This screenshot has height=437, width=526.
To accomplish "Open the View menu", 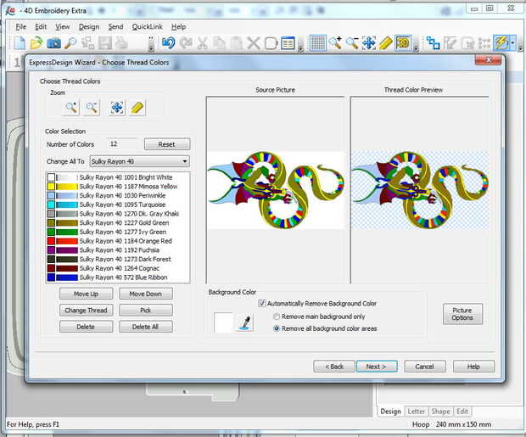I will [x=63, y=27].
